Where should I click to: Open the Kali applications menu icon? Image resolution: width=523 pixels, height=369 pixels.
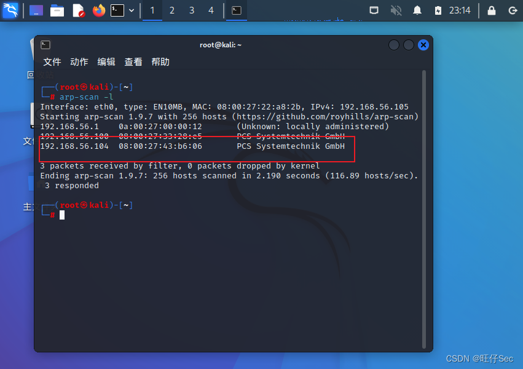click(x=10, y=10)
